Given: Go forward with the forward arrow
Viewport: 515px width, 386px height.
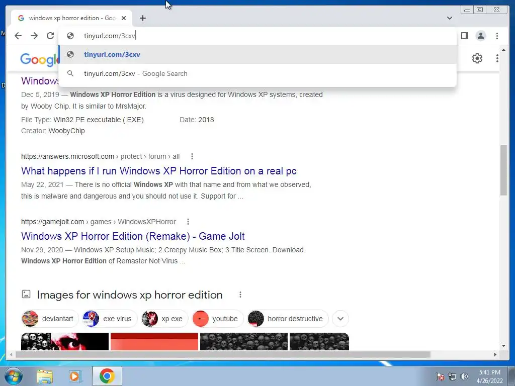Looking at the screenshot, I should coord(34,36).
